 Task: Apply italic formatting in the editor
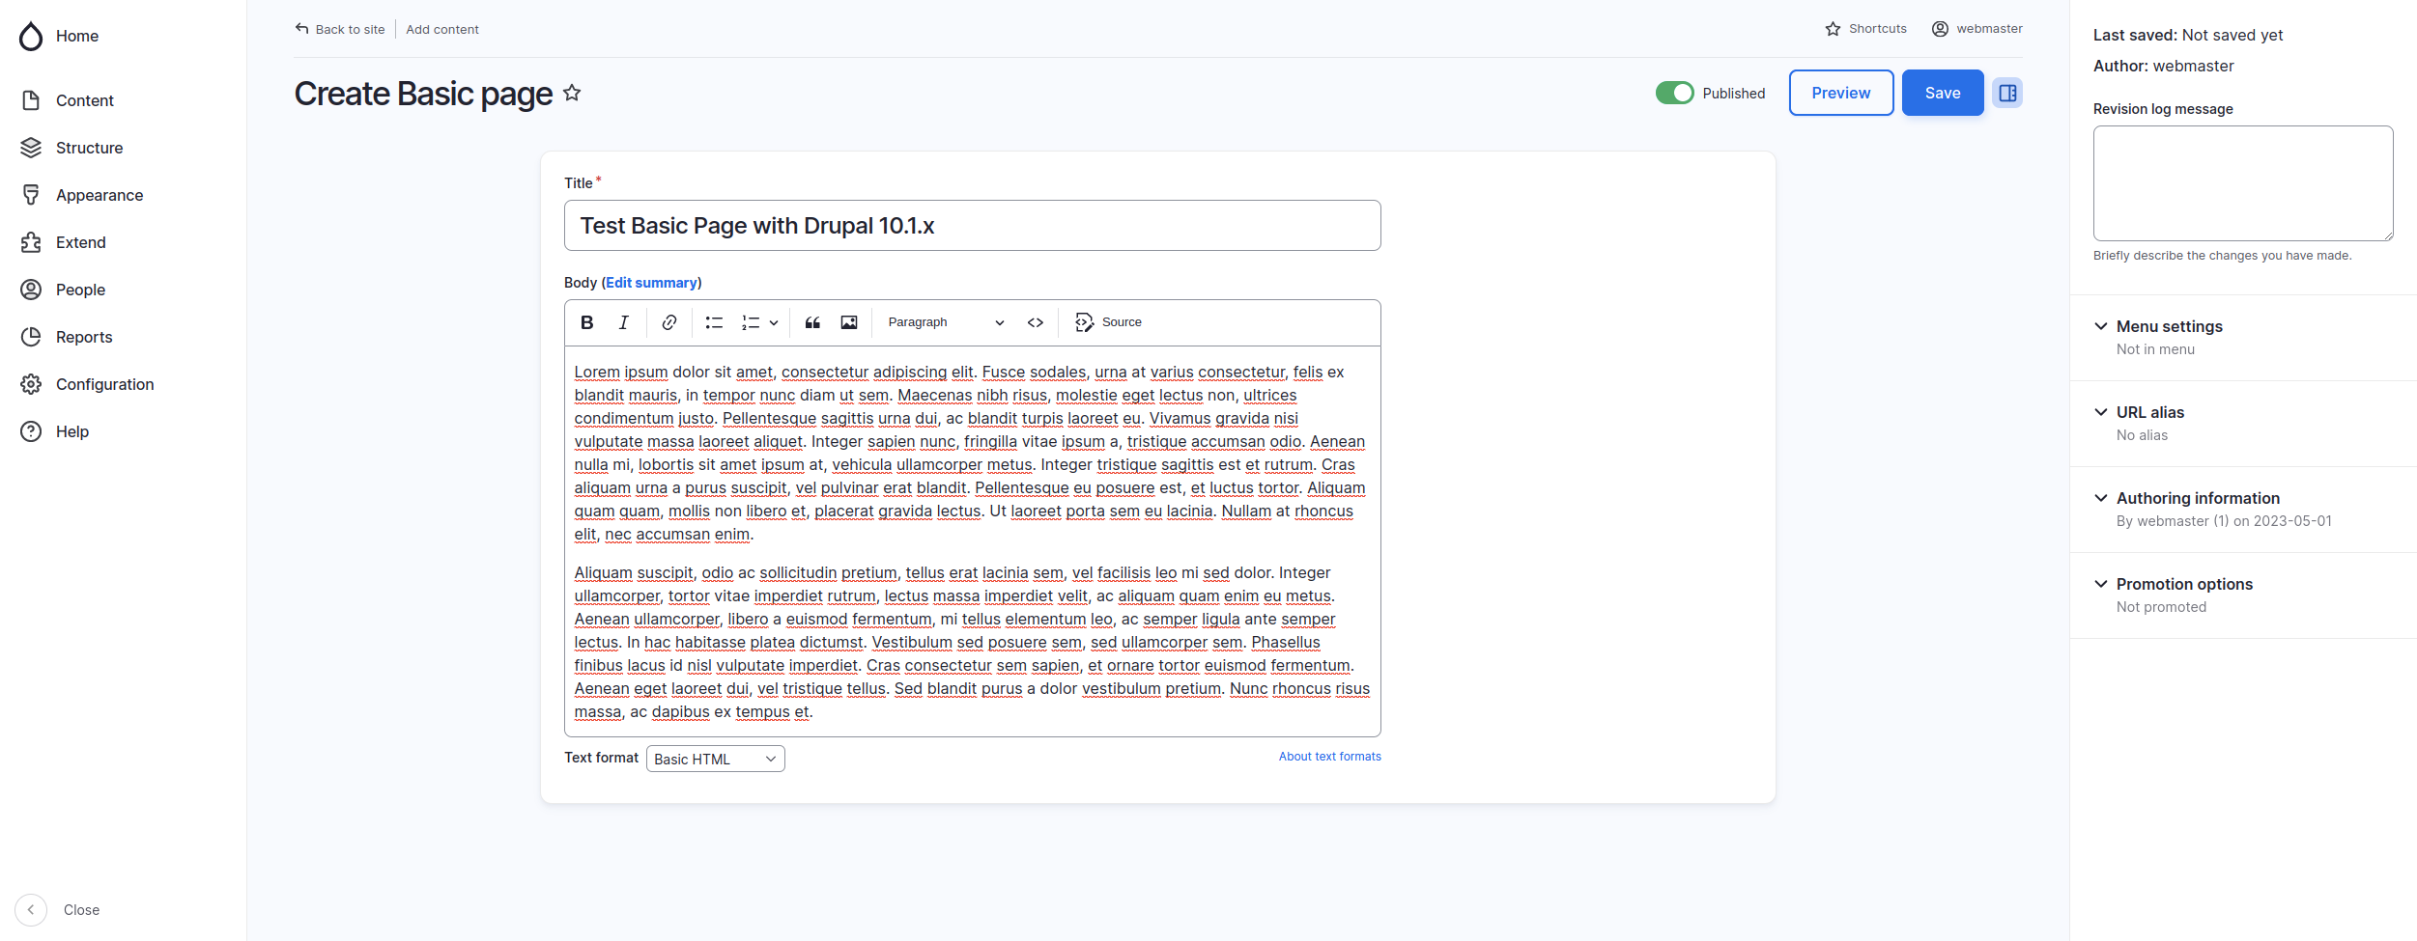coord(624,322)
